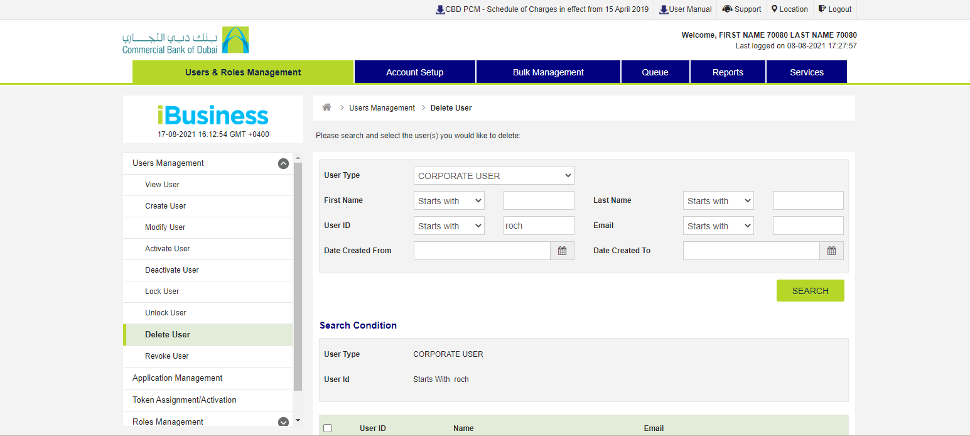Open the User Type dropdown
This screenshot has width=970, height=436.
pos(493,175)
